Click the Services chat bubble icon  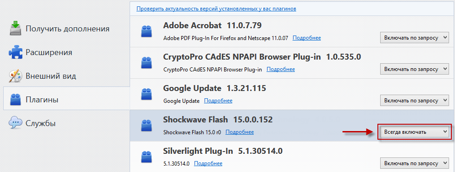click(x=16, y=123)
